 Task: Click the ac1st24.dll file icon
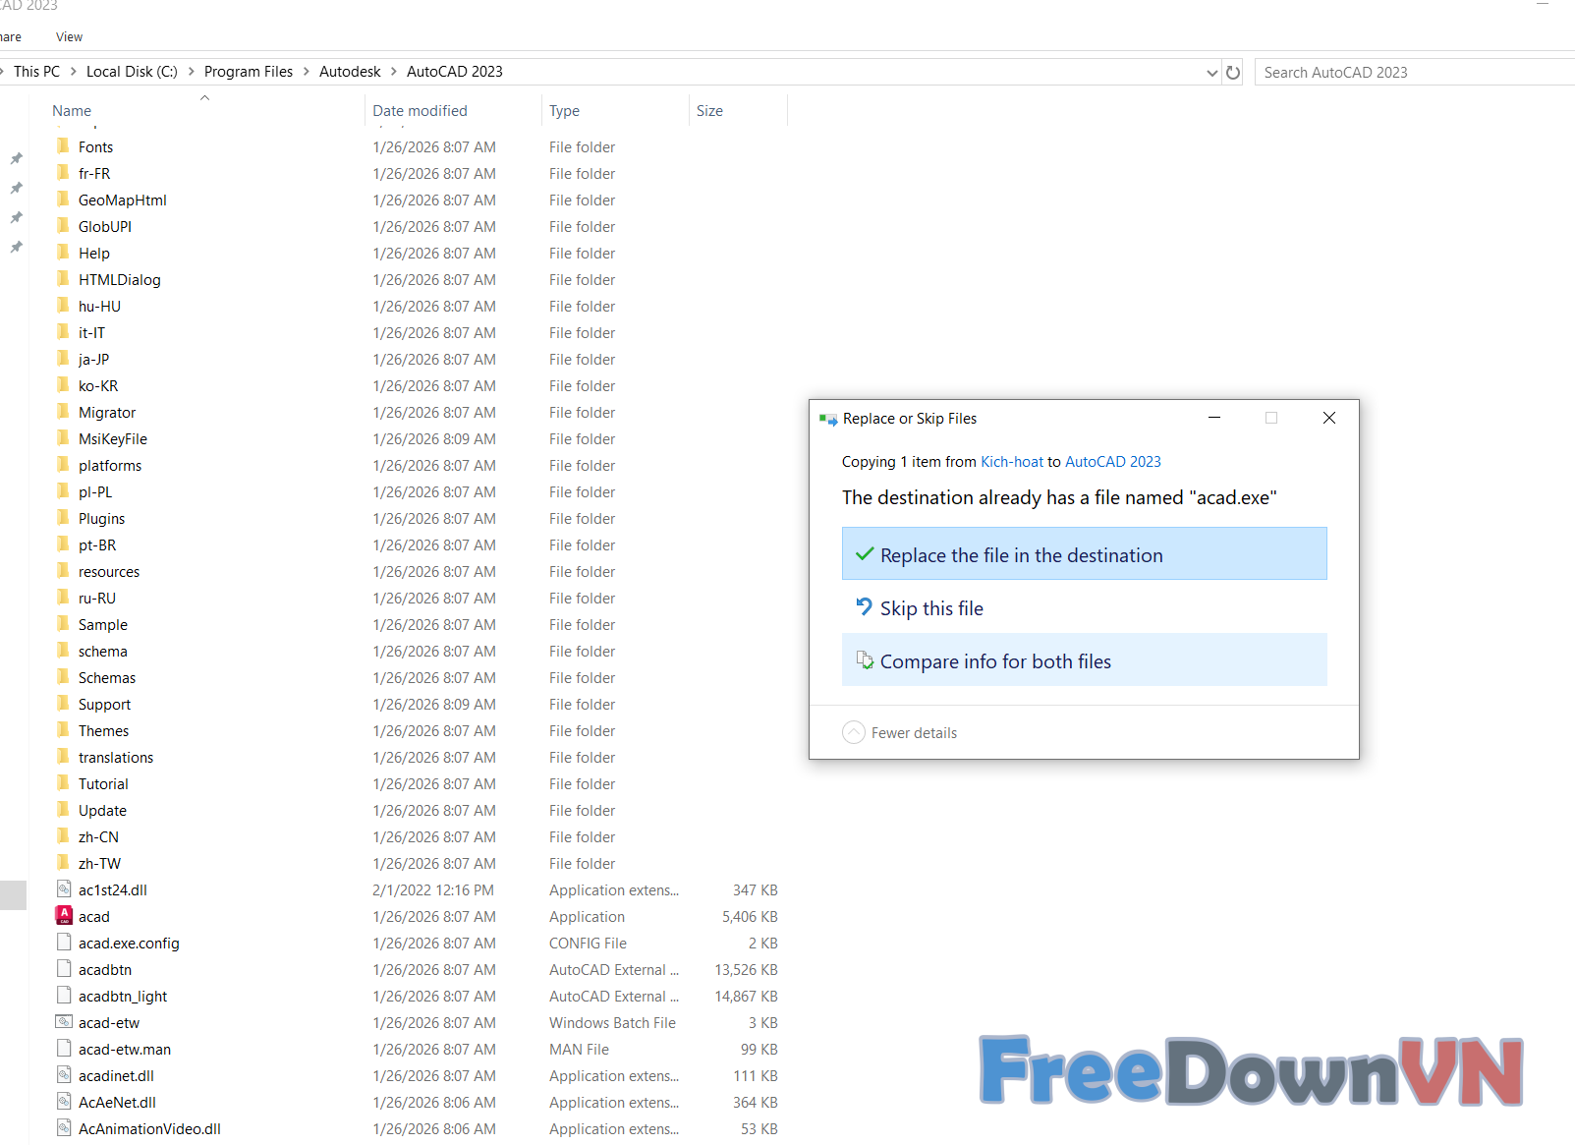point(64,889)
